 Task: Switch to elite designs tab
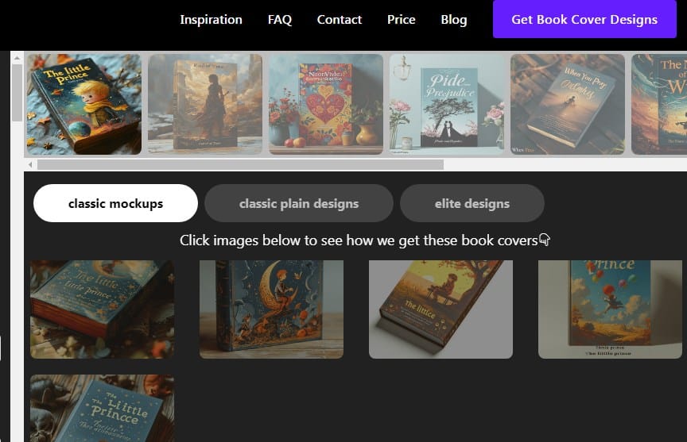pos(472,203)
